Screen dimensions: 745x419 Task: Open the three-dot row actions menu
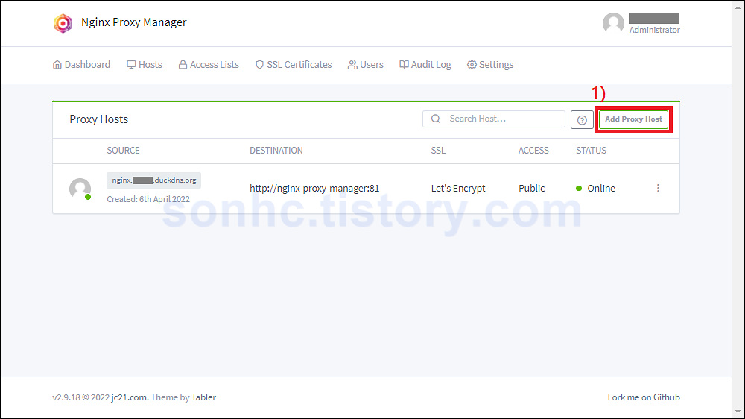point(658,189)
